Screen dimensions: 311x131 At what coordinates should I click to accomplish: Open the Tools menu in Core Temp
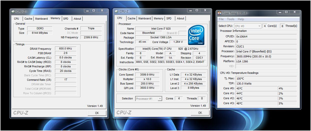pyautogui.click(x=231, y=19)
